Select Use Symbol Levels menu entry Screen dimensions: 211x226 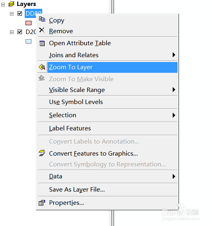tap(107, 102)
